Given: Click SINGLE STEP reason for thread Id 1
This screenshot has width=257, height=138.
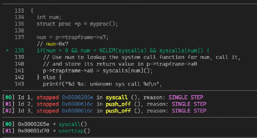Looking at the screenshot, I should click(x=186, y=97).
